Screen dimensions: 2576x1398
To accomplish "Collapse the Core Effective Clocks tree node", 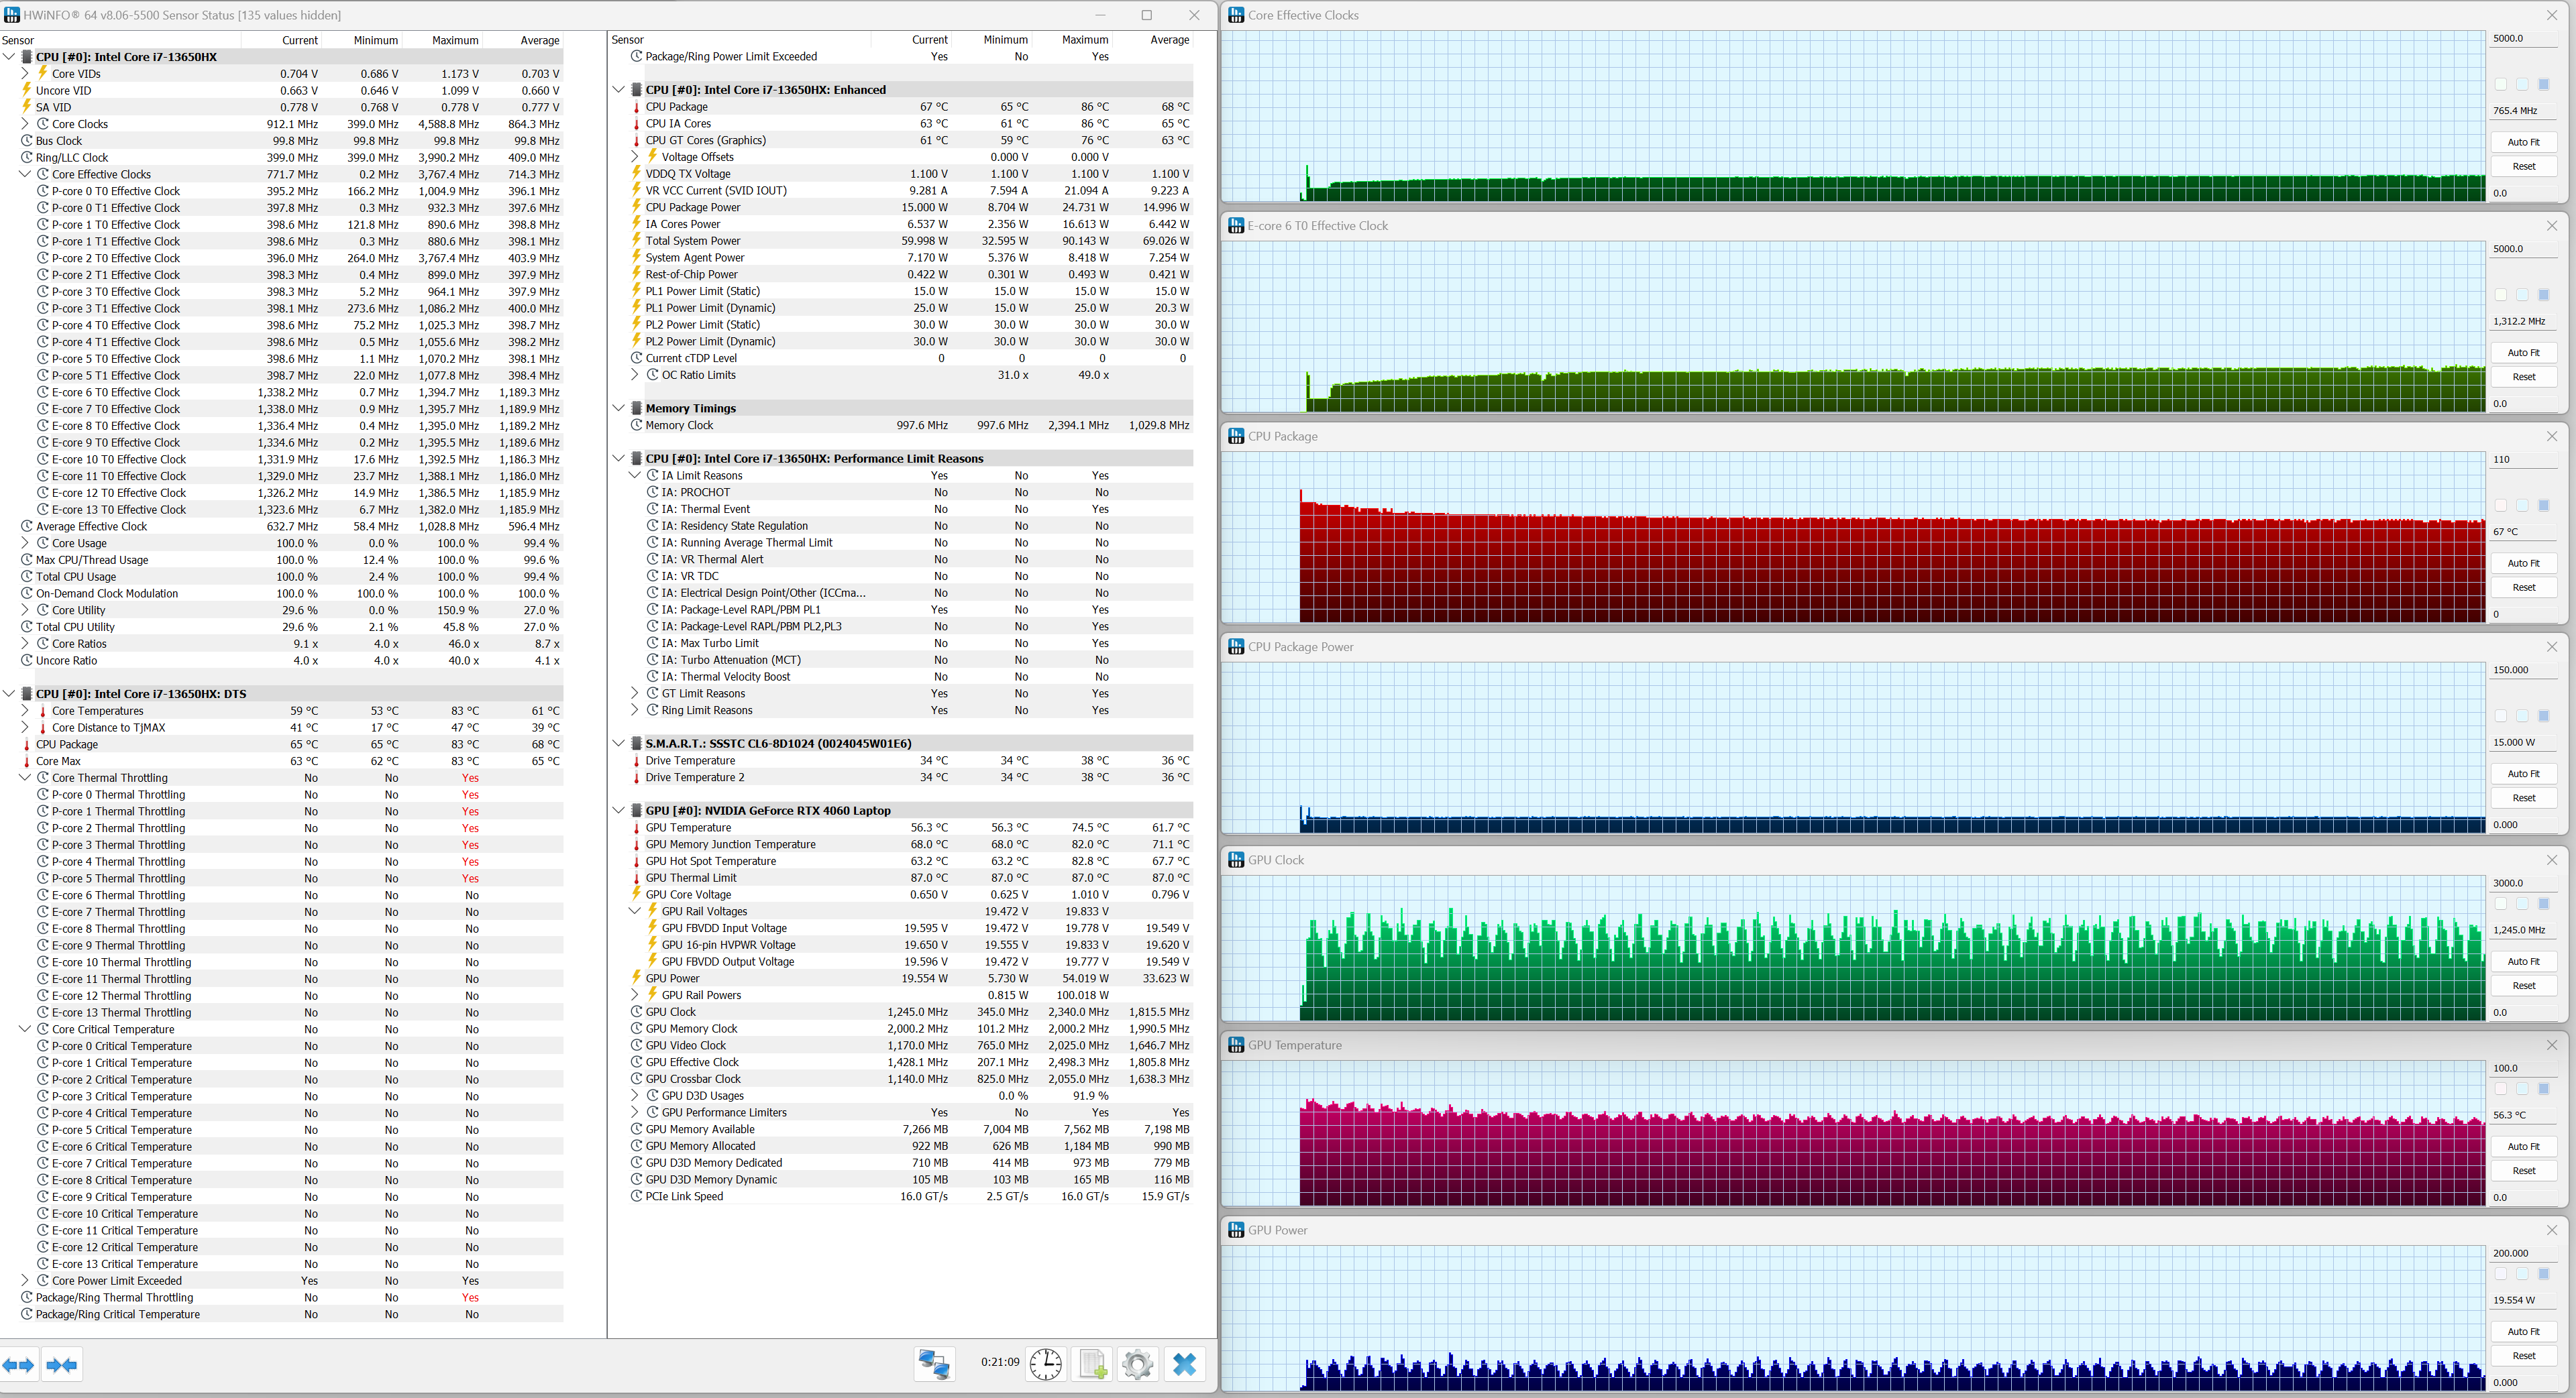I will [25, 174].
